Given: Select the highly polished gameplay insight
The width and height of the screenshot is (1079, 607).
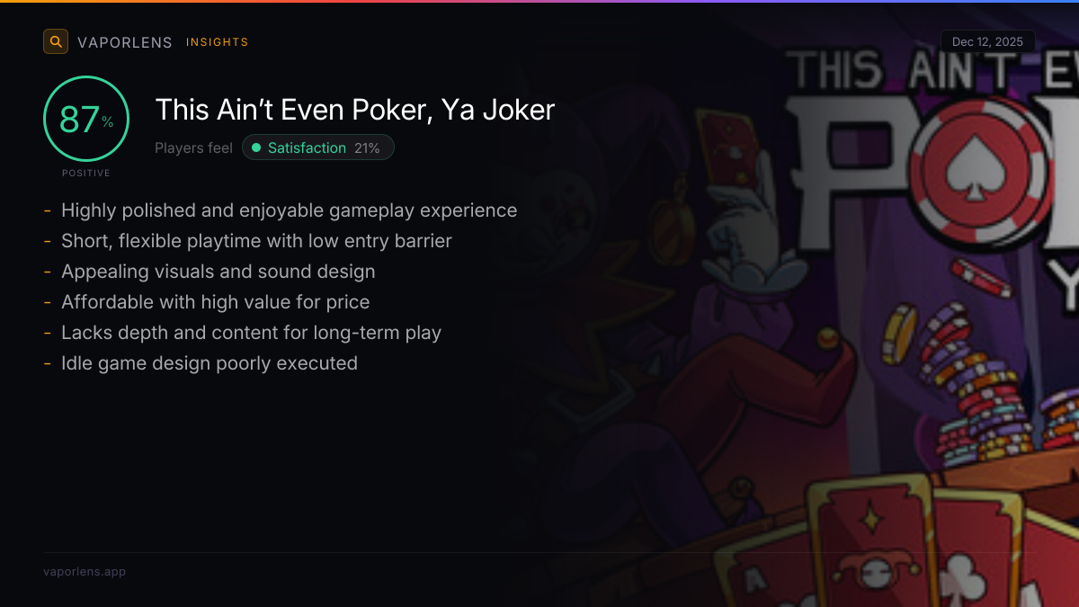Looking at the screenshot, I should (x=289, y=210).
